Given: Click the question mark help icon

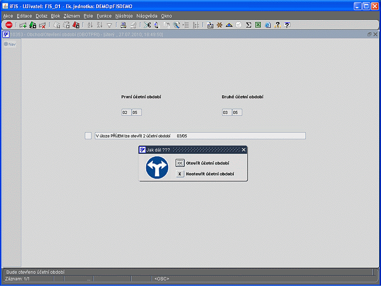Looking at the screenshot, I should point(287,25).
